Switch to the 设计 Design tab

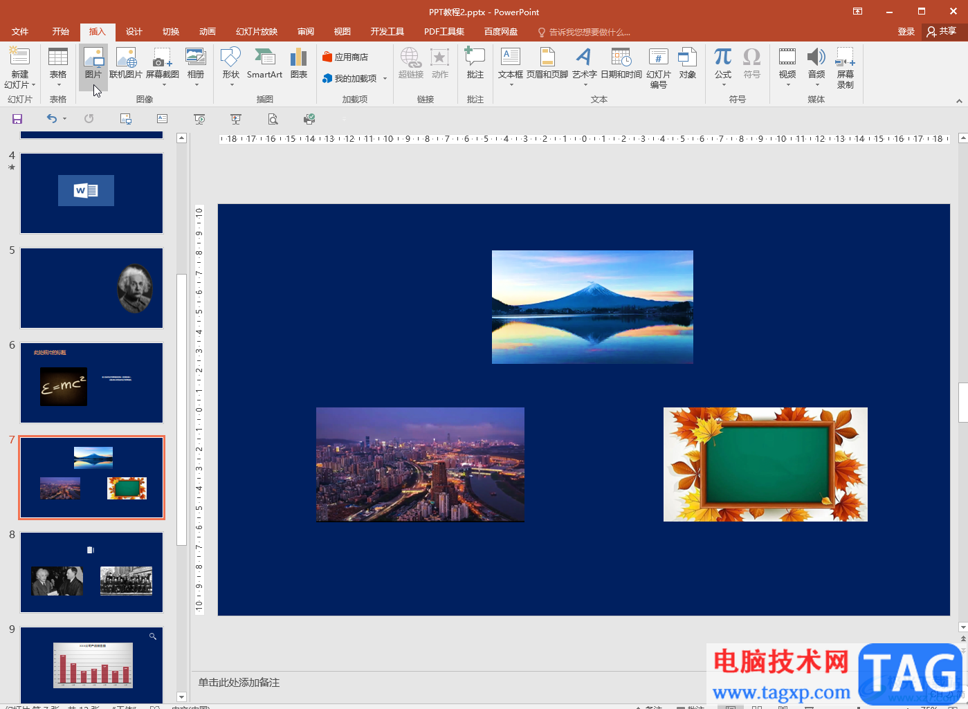click(134, 32)
